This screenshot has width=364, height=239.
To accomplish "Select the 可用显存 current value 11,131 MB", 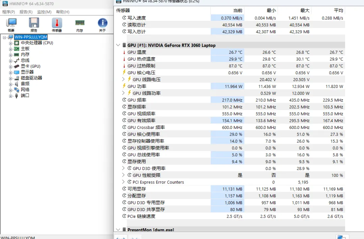I will pyautogui.click(x=232, y=189).
